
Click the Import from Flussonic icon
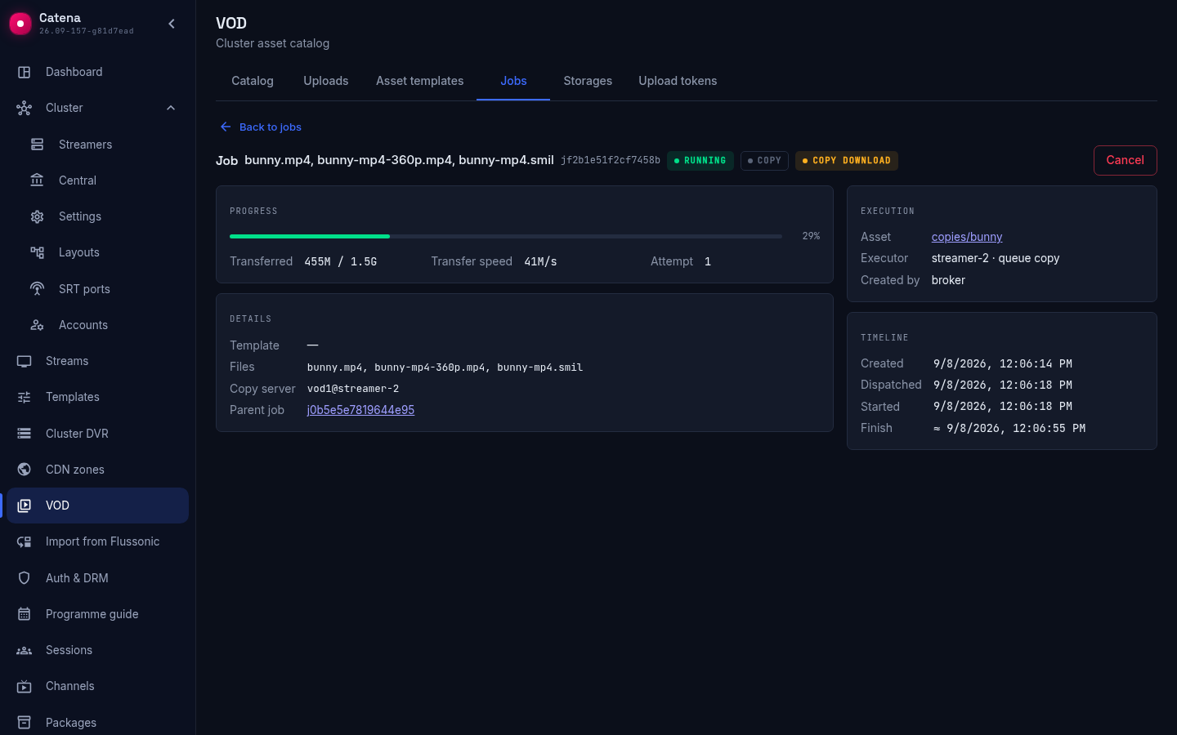click(x=25, y=541)
